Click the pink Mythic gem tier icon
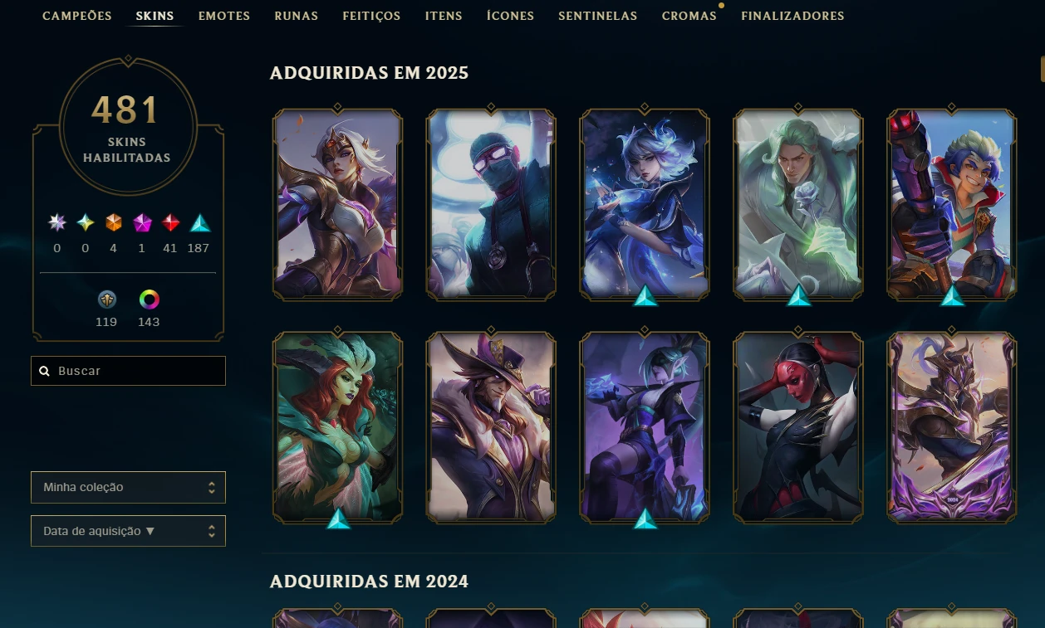The width and height of the screenshot is (1045, 628). 143,222
